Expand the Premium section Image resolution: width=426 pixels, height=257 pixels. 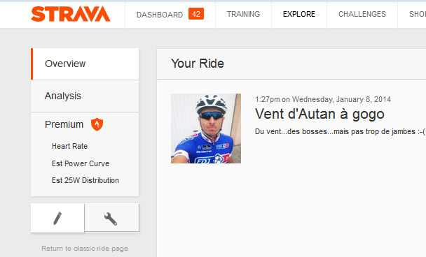click(64, 124)
